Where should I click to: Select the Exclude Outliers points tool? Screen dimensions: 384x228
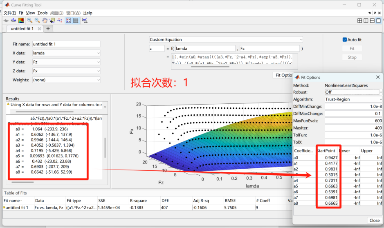coord(60,20)
